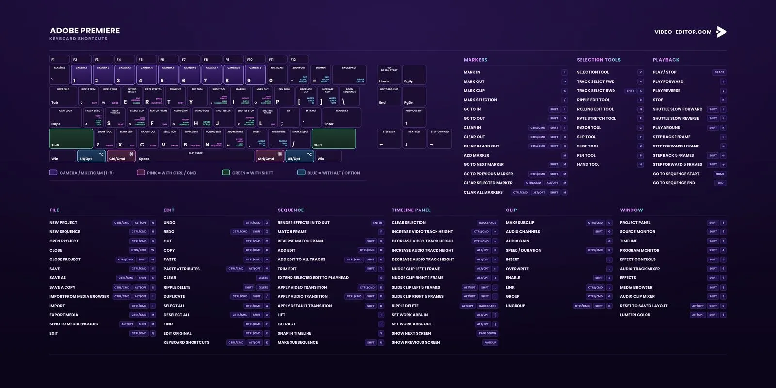Click the green With Shift legend swatch

[x=226, y=172]
